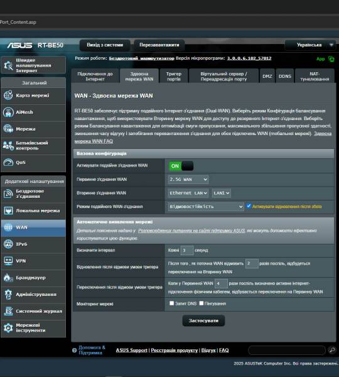This screenshot has height=377, width=339.
Task: Switch to Віртуальний сервер / Переадресація порту tab
Action: 223,76
